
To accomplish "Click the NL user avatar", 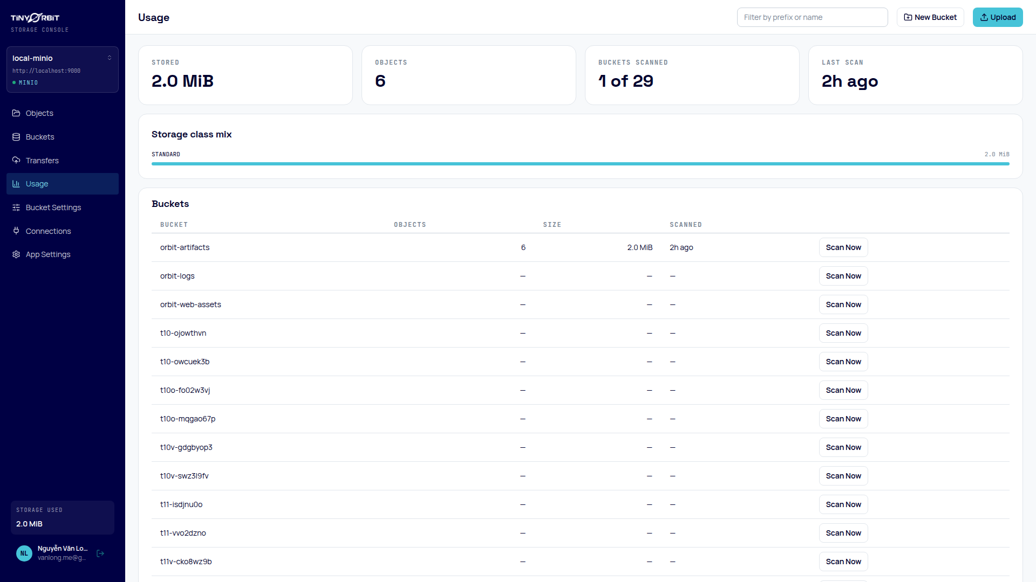I will point(24,553).
